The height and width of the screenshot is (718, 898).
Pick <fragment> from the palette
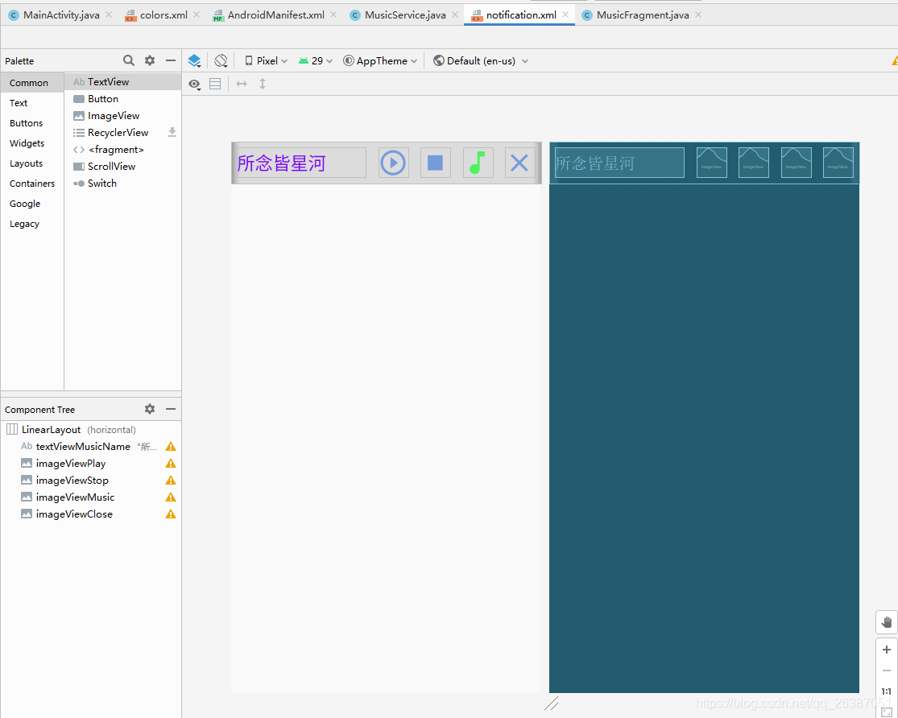[122, 150]
